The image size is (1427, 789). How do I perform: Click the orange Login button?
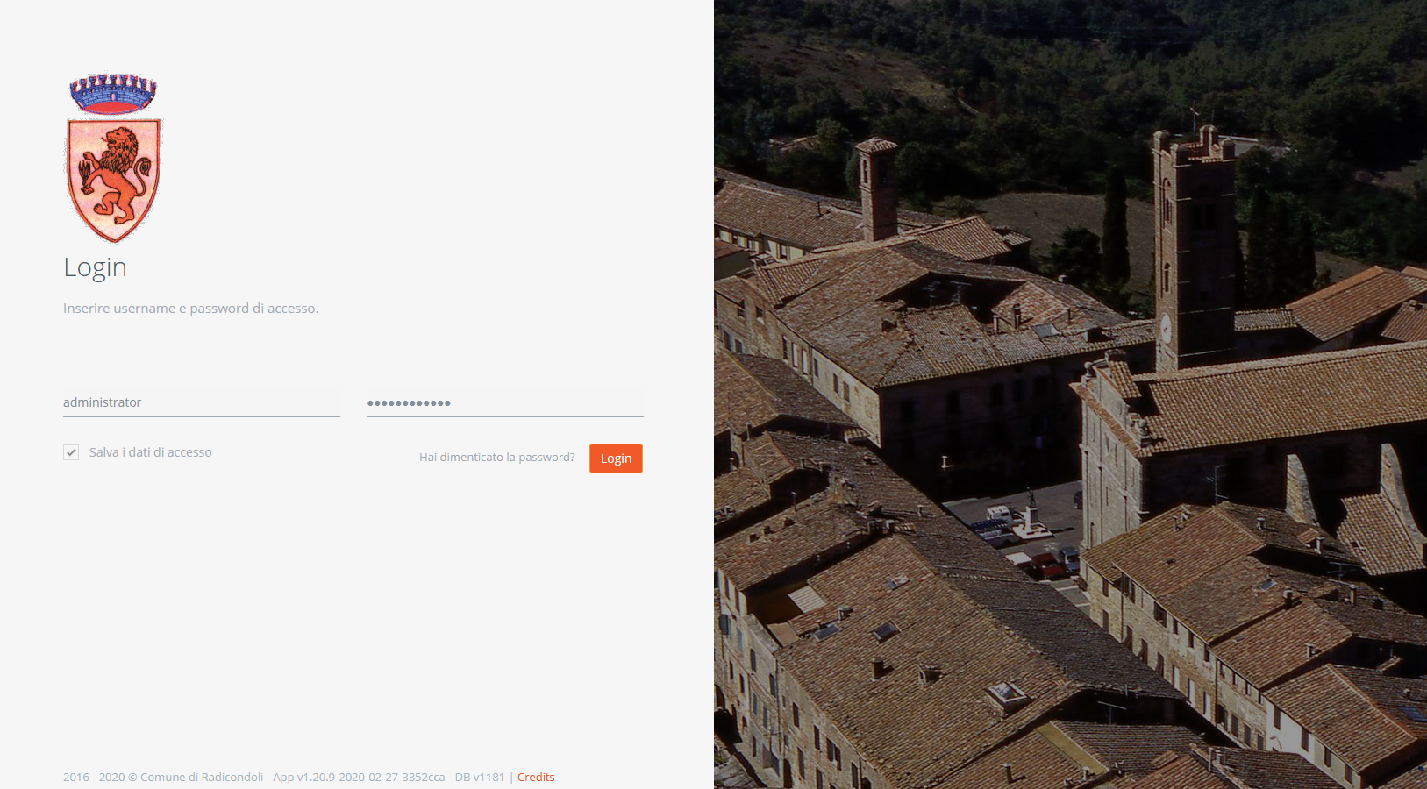616,458
